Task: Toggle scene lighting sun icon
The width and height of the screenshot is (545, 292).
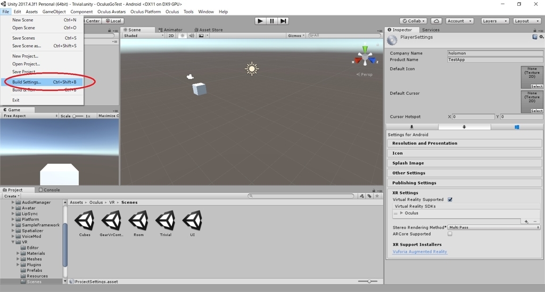Action: point(182,36)
